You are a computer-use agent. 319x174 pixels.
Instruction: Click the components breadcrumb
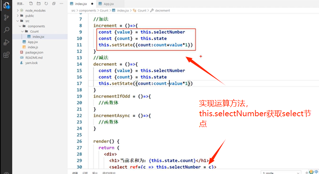88,11
